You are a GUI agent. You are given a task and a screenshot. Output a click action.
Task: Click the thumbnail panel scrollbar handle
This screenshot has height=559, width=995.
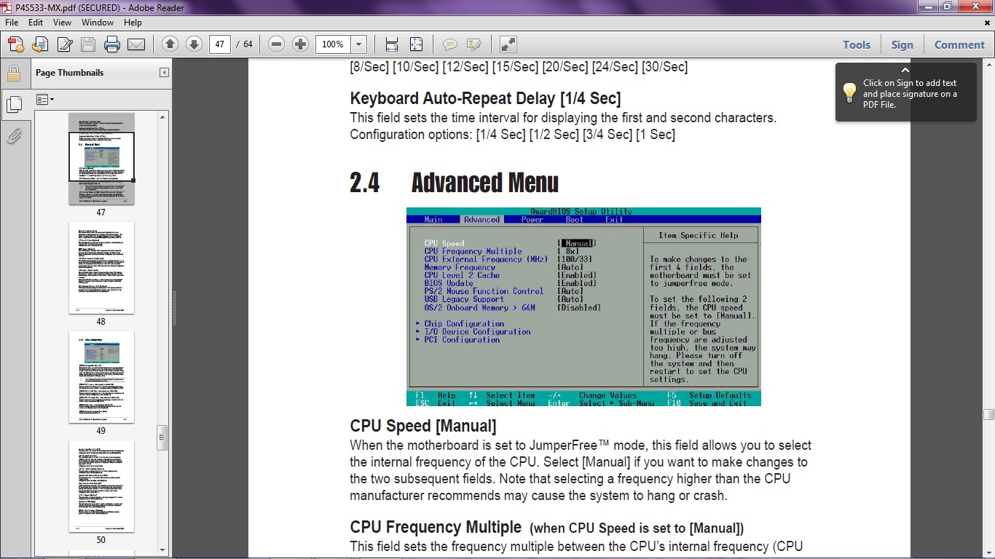point(162,437)
